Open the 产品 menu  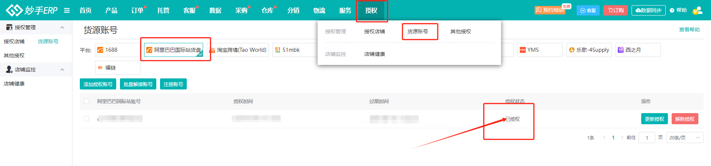coord(111,10)
